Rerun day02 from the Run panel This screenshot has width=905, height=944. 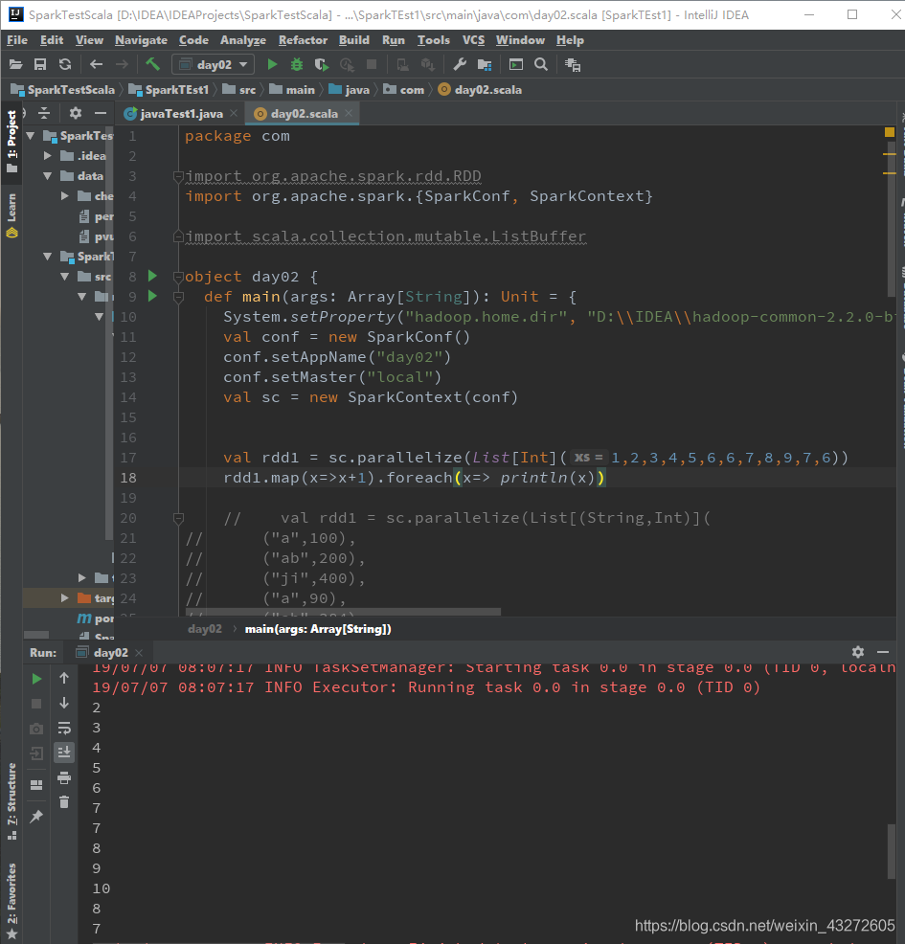(x=36, y=679)
